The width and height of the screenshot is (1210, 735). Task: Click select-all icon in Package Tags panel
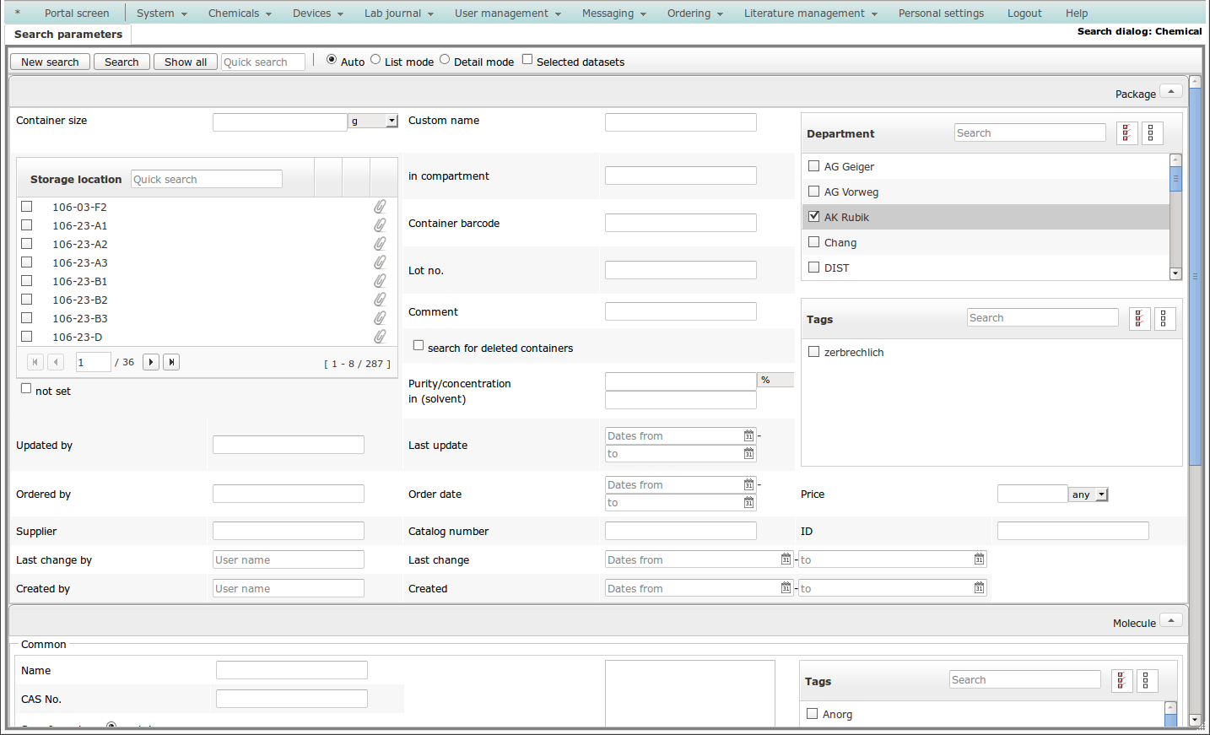coord(1139,319)
